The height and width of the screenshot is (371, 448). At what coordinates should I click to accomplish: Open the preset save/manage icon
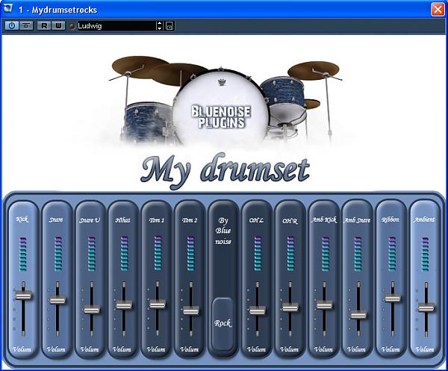coord(169,26)
